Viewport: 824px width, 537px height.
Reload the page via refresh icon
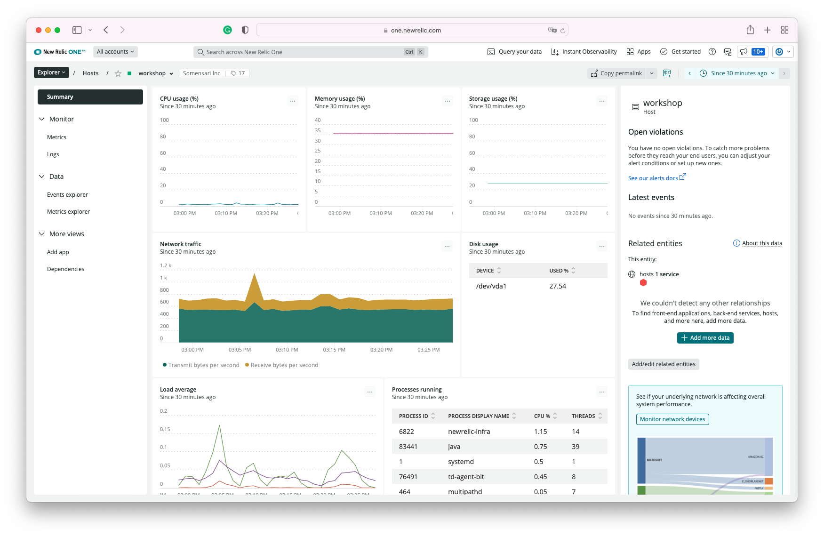point(562,30)
